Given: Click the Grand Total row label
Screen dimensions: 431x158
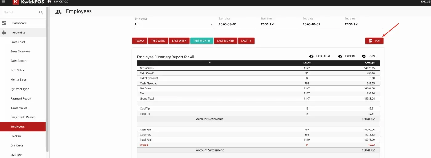Looking at the screenshot, I should [147, 99].
